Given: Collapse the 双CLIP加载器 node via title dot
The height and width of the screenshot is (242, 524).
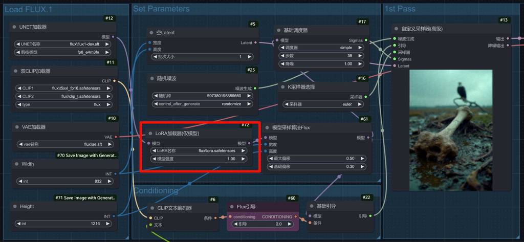Looking at the screenshot, I should (14, 71).
